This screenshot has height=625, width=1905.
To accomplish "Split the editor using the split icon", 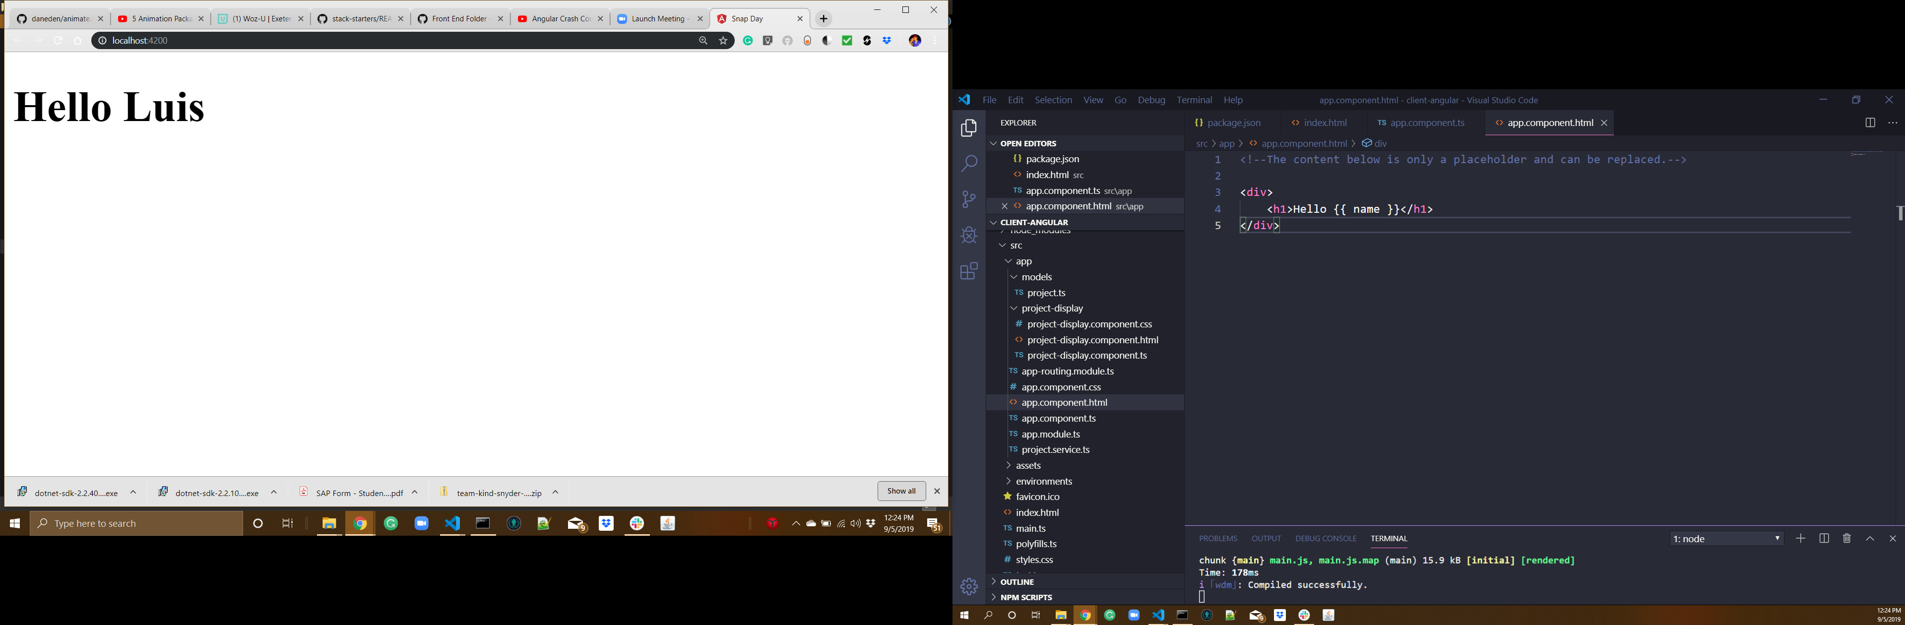I will point(1870,122).
